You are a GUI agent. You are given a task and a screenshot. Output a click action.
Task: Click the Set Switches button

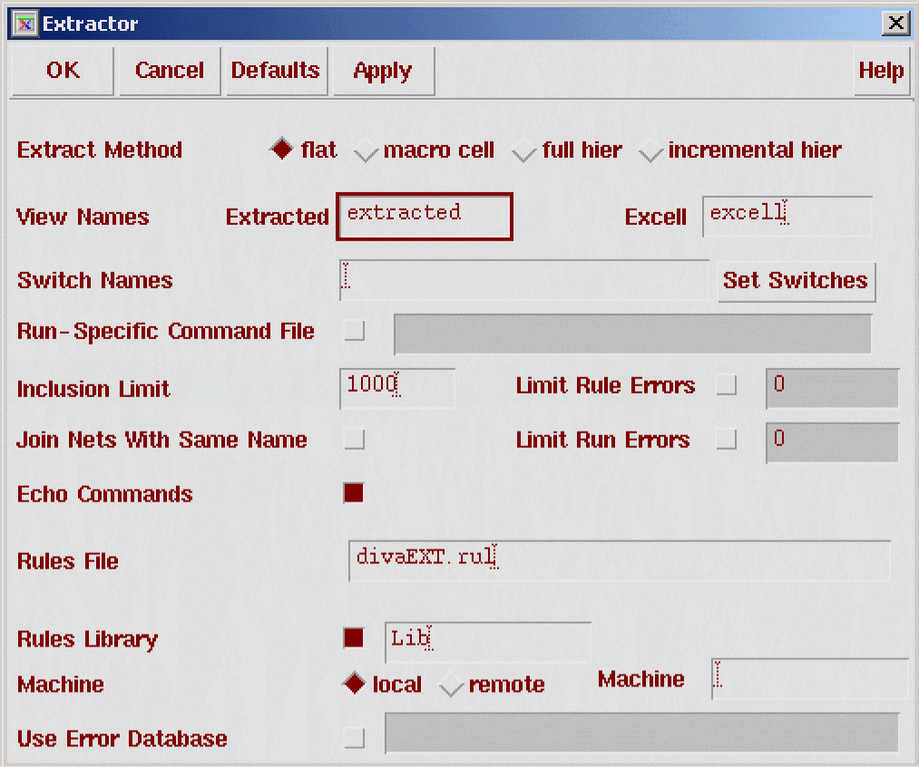(796, 280)
